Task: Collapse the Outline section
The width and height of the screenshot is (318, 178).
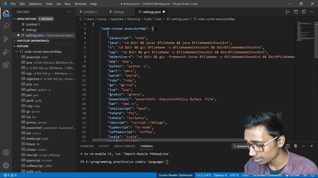Action: click(x=14, y=46)
